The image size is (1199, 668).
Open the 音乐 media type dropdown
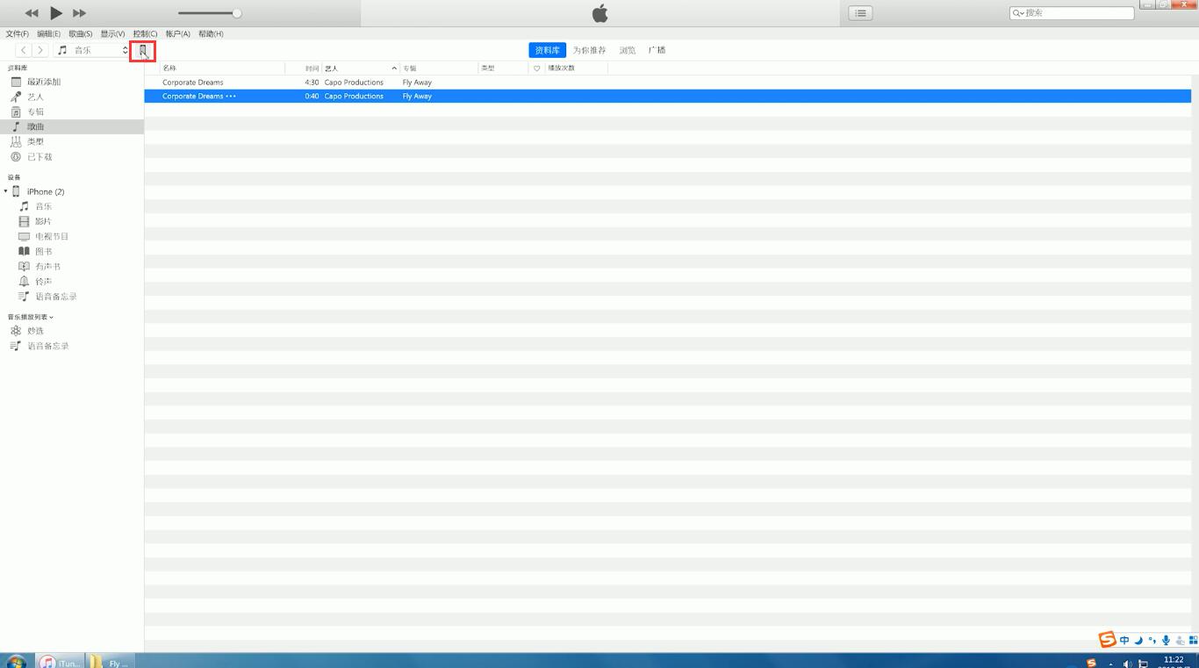click(91, 50)
